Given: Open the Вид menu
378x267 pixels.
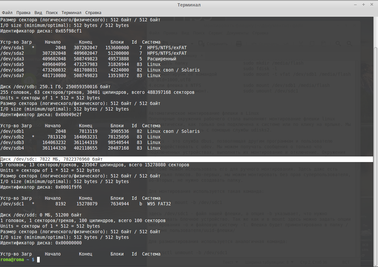Looking at the screenshot, I should (38, 13).
